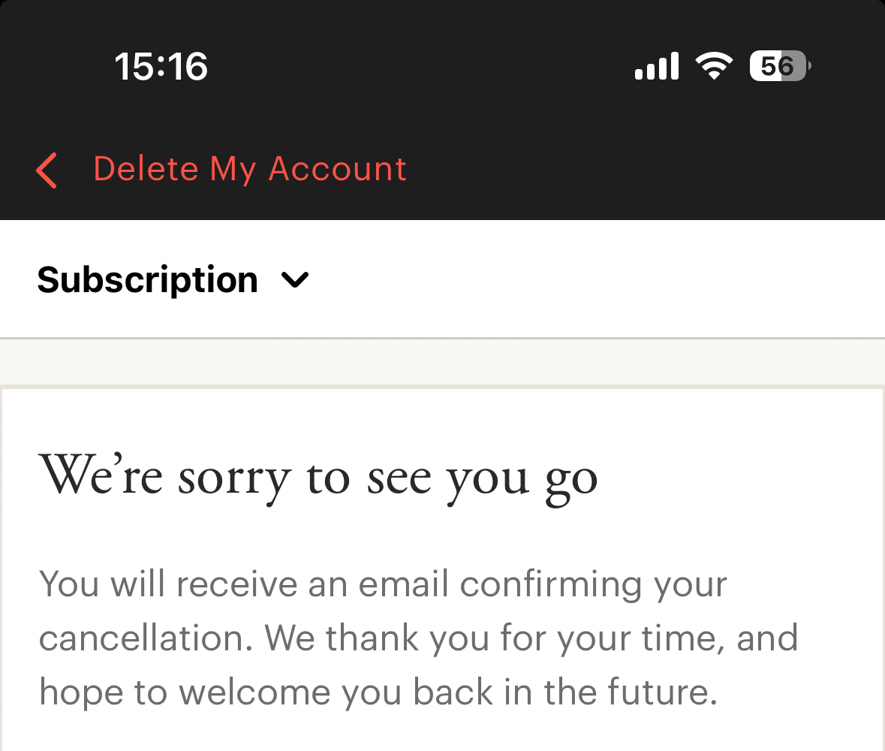Go back via Delete My Account link

click(249, 169)
